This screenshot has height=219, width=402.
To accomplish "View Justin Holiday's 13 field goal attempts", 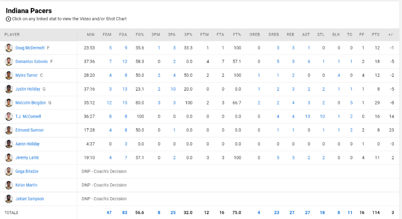I will tap(125, 89).
